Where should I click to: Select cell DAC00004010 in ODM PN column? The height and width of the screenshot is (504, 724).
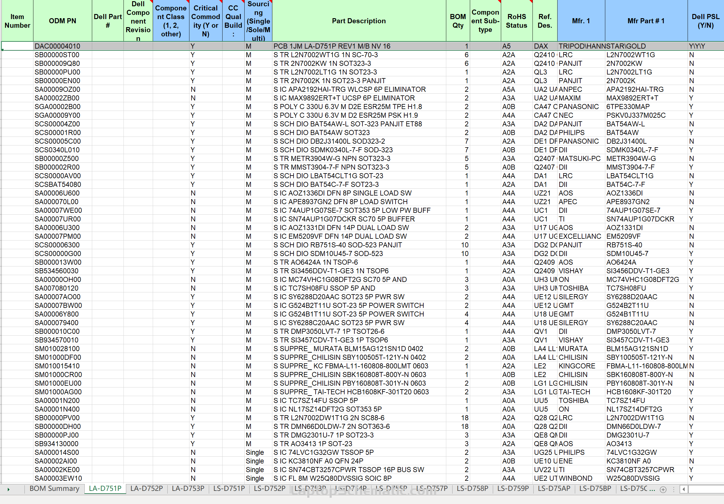[x=62, y=46]
